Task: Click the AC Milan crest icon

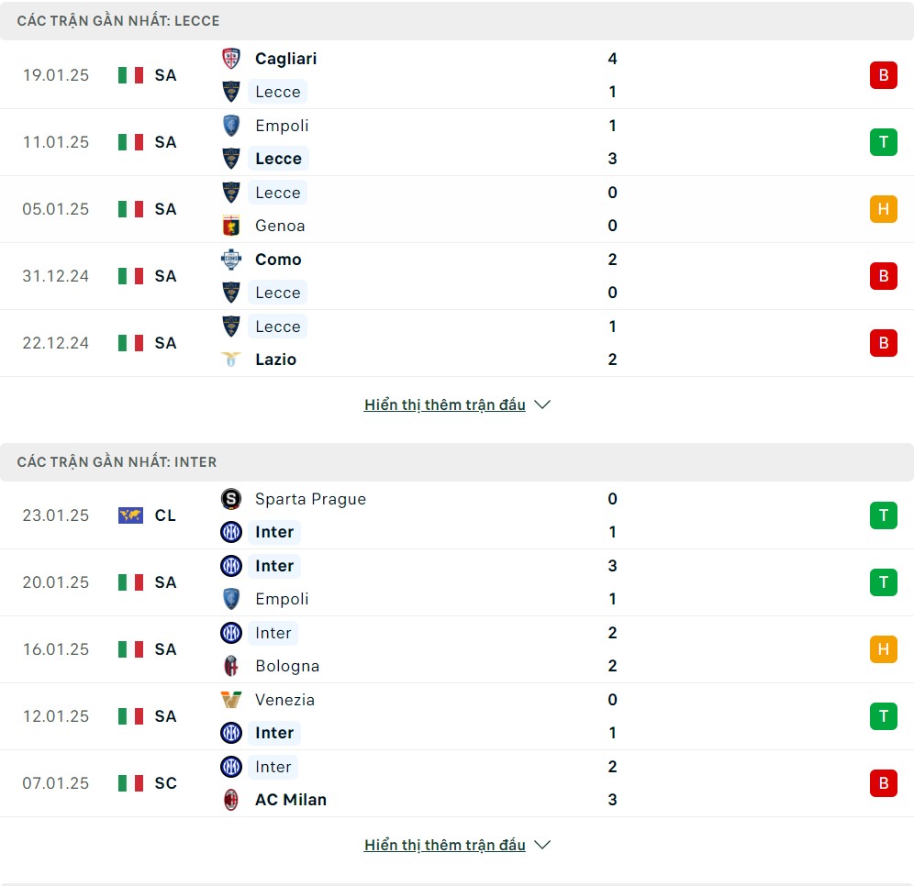Action: (231, 800)
